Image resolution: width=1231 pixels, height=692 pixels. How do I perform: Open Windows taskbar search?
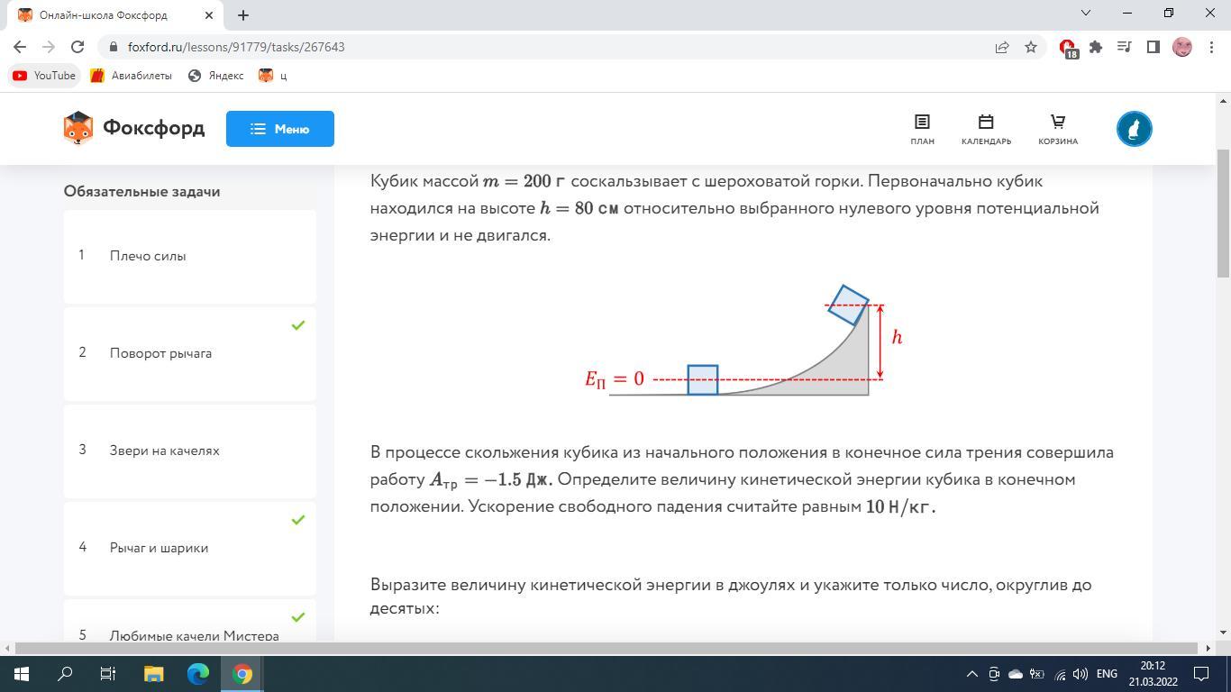point(65,674)
